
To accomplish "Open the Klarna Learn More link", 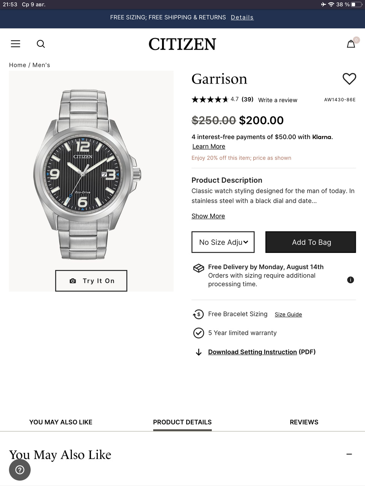I will [209, 147].
